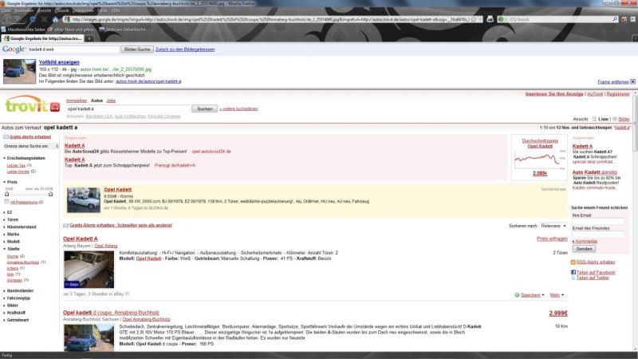The width and height of the screenshot is (638, 359).
Task: Click the Senden button
Action: 584,249
